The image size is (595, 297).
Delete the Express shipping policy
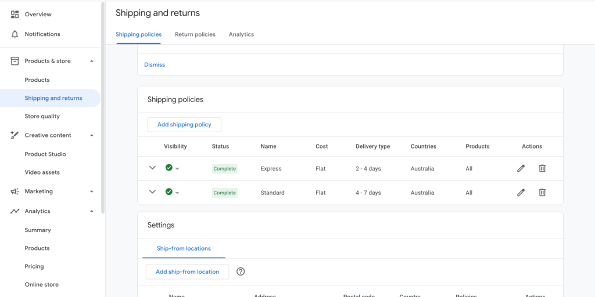pyautogui.click(x=542, y=168)
